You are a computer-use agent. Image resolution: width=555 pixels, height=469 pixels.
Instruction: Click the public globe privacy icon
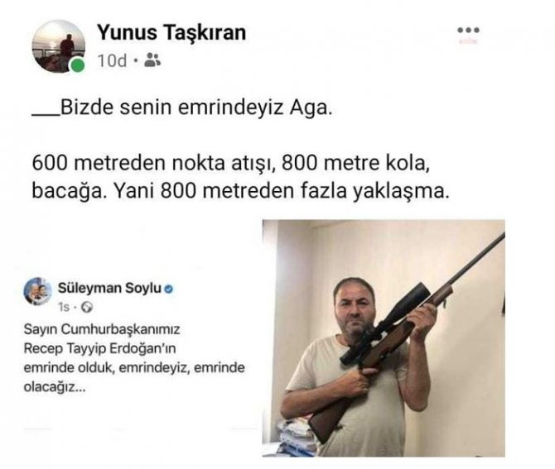[87, 308]
